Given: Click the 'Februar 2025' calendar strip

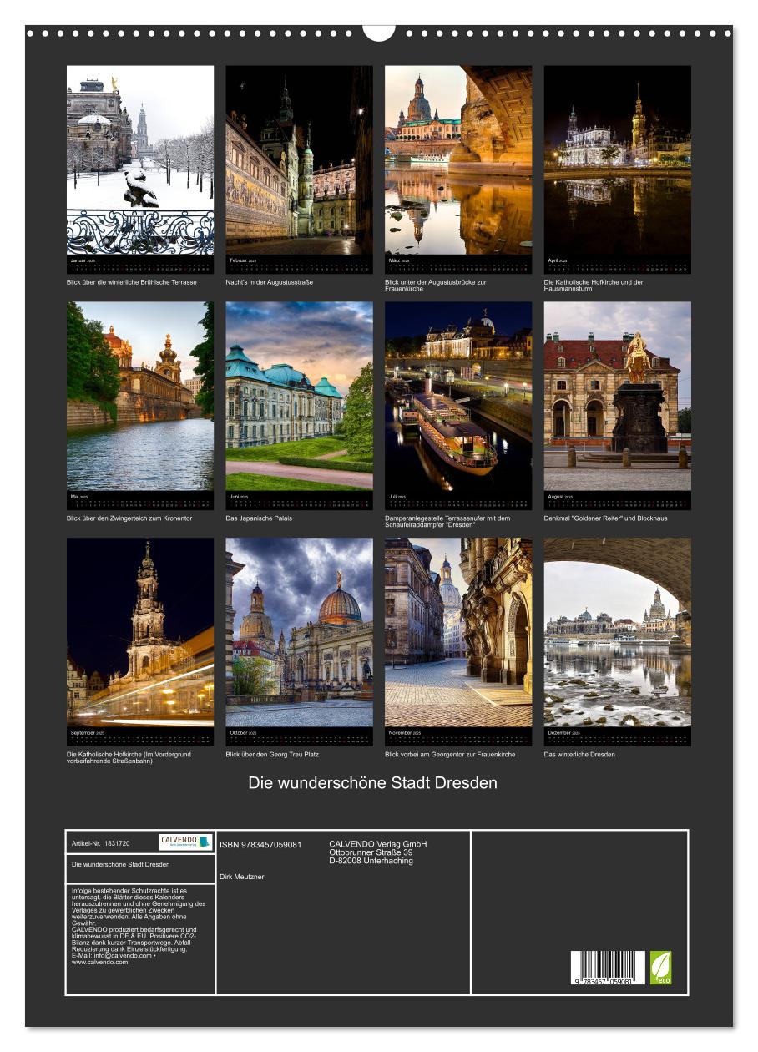Looking at the screenshot, I should pos(299,265).
